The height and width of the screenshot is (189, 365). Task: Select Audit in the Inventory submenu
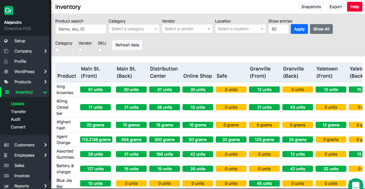point(16,119)
